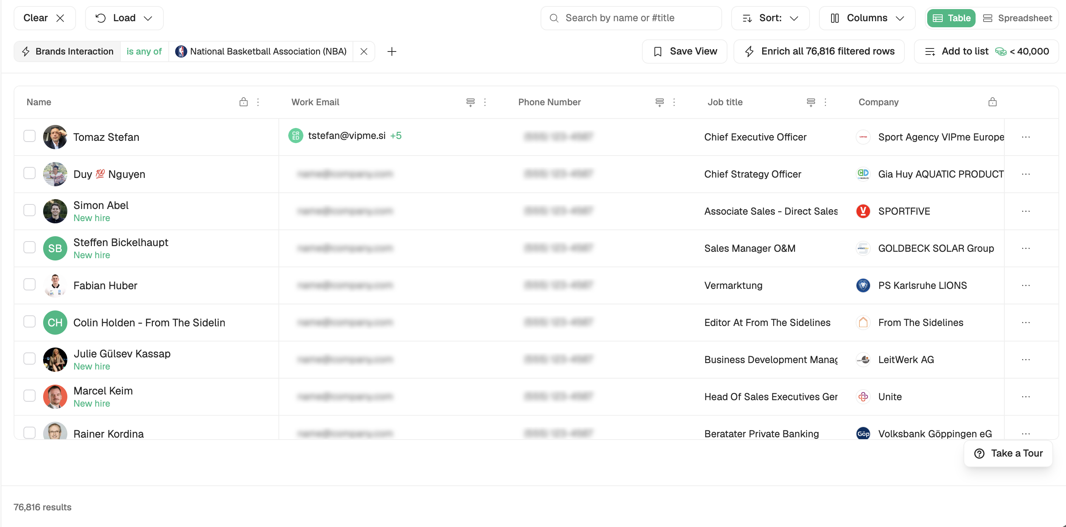The height and width of the screenshot is (527, 1066).
Task: Switch to Table view
Action: click(951, 18)
